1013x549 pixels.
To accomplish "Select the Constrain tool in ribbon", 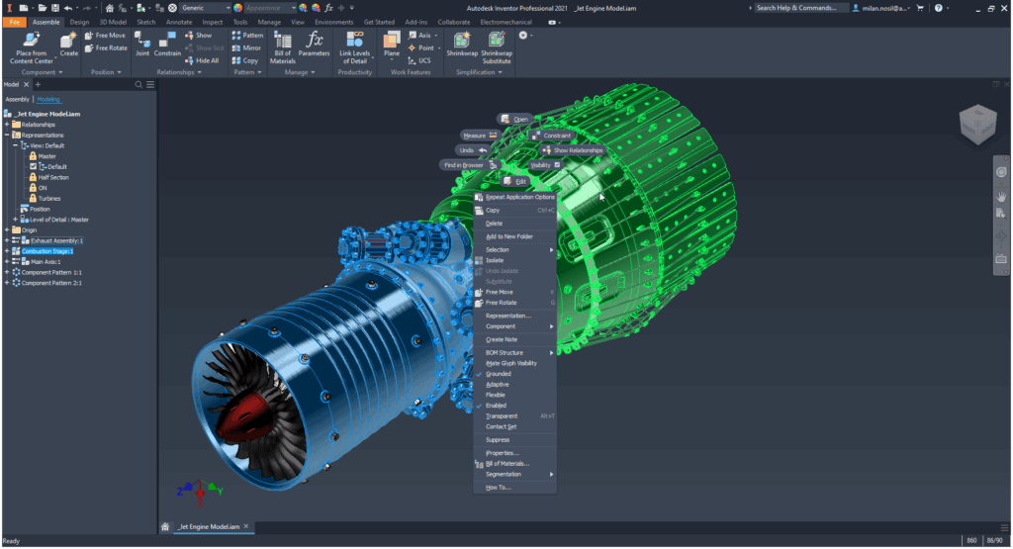I will (167, 41).
